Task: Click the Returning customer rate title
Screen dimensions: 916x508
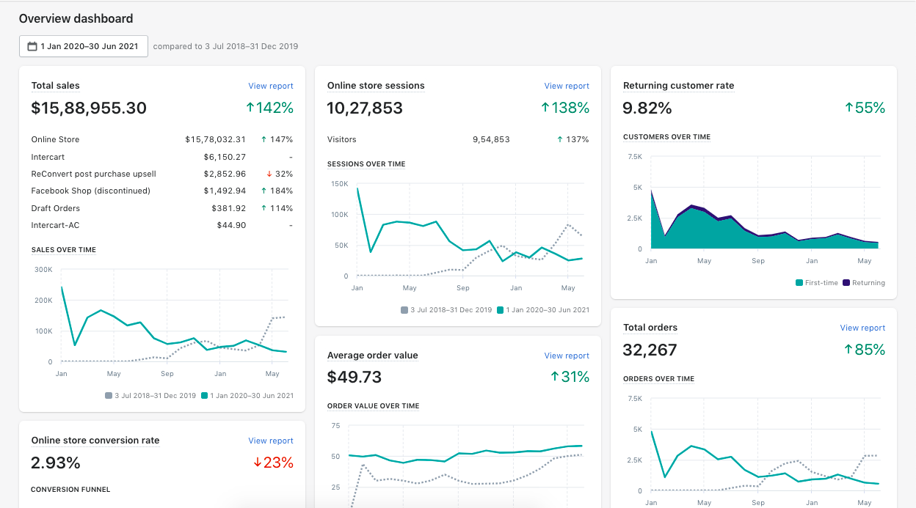Action: point(678,86)
